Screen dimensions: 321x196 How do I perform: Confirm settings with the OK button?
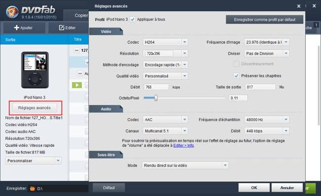(x=254, y=188)
